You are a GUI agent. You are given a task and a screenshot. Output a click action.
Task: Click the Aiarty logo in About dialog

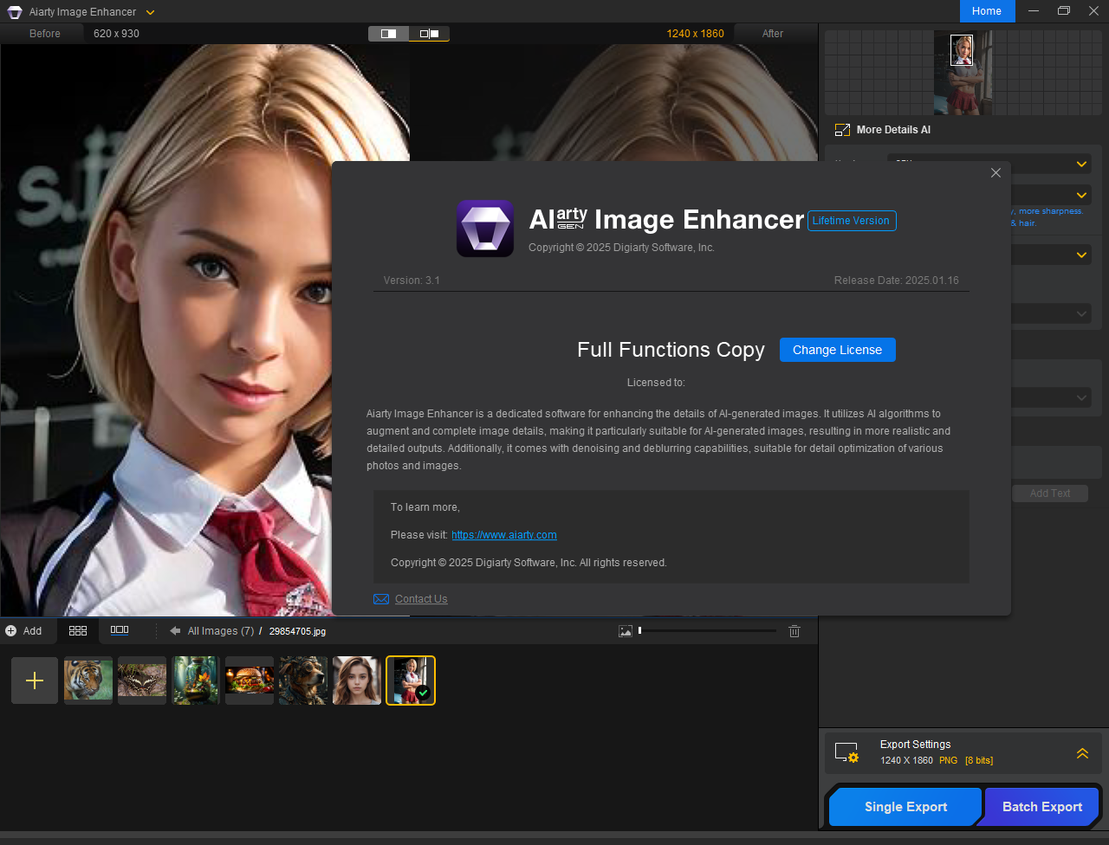[485, 229]
